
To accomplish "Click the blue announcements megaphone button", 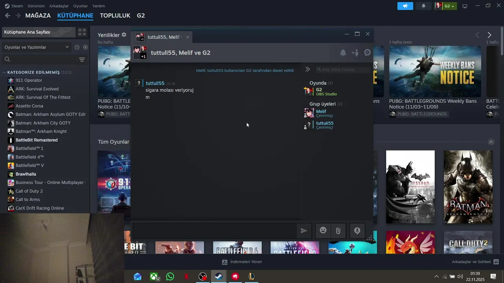I will click(x=405, y=6).
